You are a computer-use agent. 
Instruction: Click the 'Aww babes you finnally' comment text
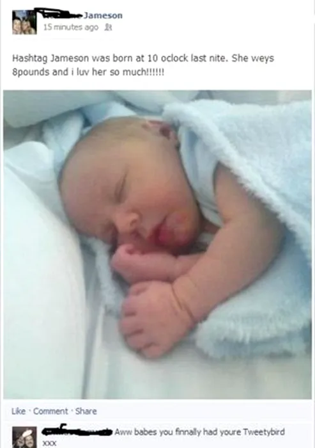[x=200, y=432]
